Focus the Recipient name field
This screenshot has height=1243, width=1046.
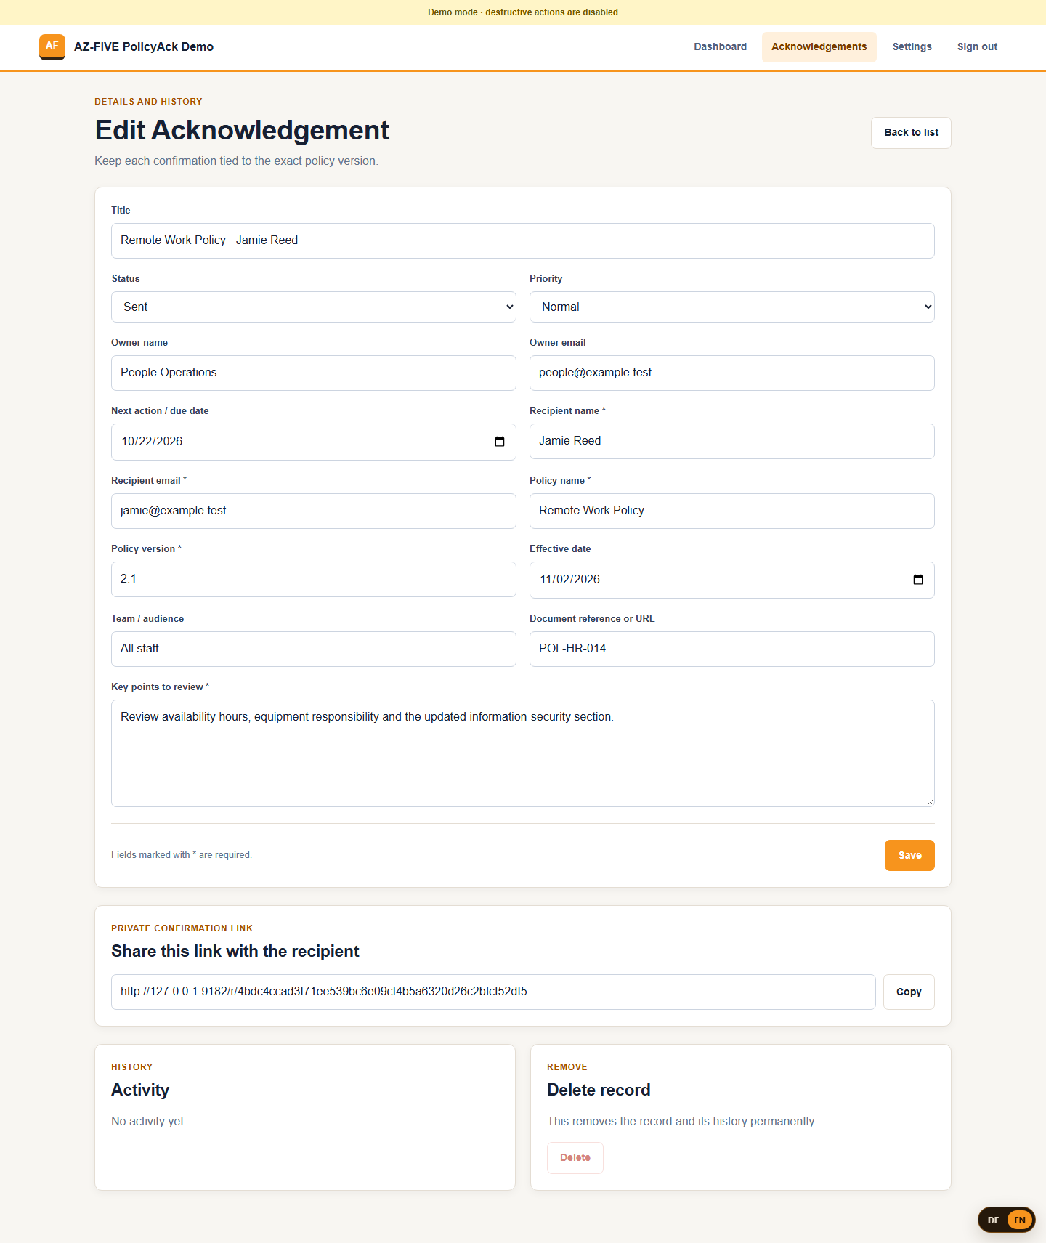click(x=732, y=441)
